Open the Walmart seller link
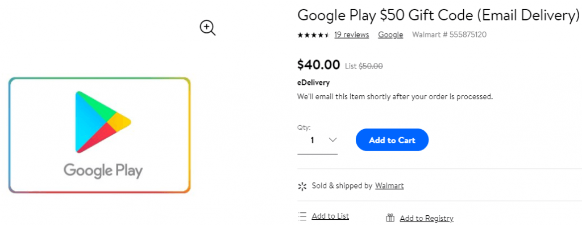The image size is (582, 226). tap(389, 186)
